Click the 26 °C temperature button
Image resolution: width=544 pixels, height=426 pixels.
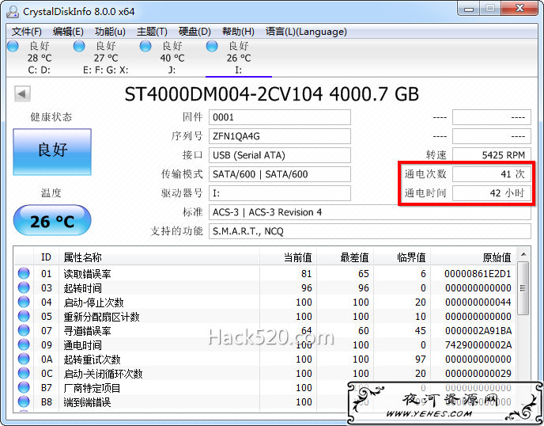52,221
